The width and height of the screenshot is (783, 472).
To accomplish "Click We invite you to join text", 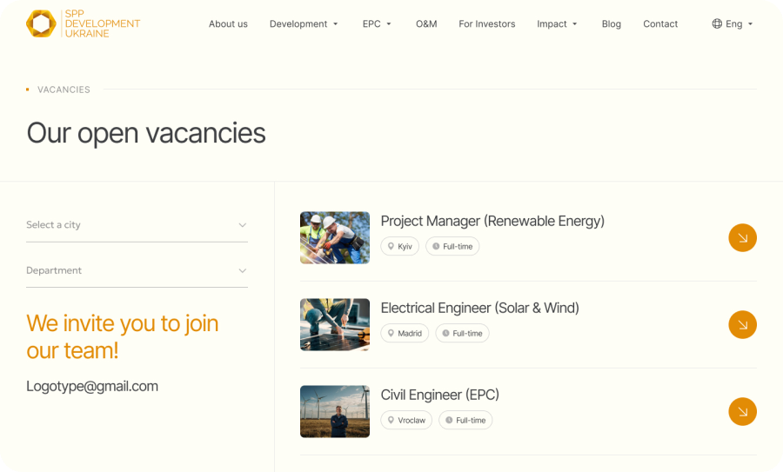I will pyautogui.click(x=123, y=336).
